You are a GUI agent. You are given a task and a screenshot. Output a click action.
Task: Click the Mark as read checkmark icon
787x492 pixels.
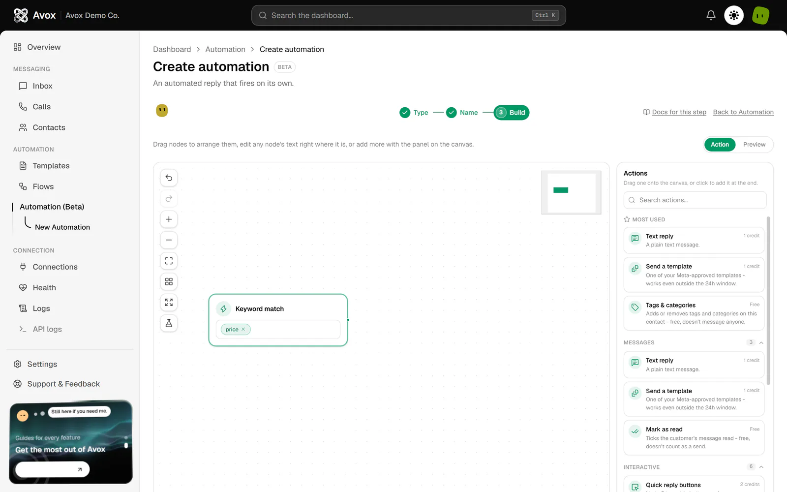[635, 431]
